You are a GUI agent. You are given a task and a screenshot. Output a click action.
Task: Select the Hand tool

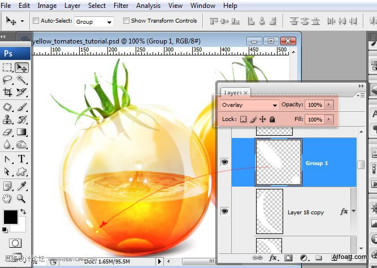tap(7, 198)
